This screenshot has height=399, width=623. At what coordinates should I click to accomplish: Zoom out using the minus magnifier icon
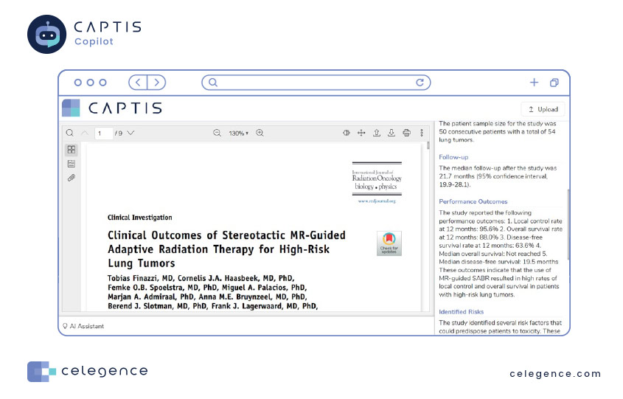point(217,133)
